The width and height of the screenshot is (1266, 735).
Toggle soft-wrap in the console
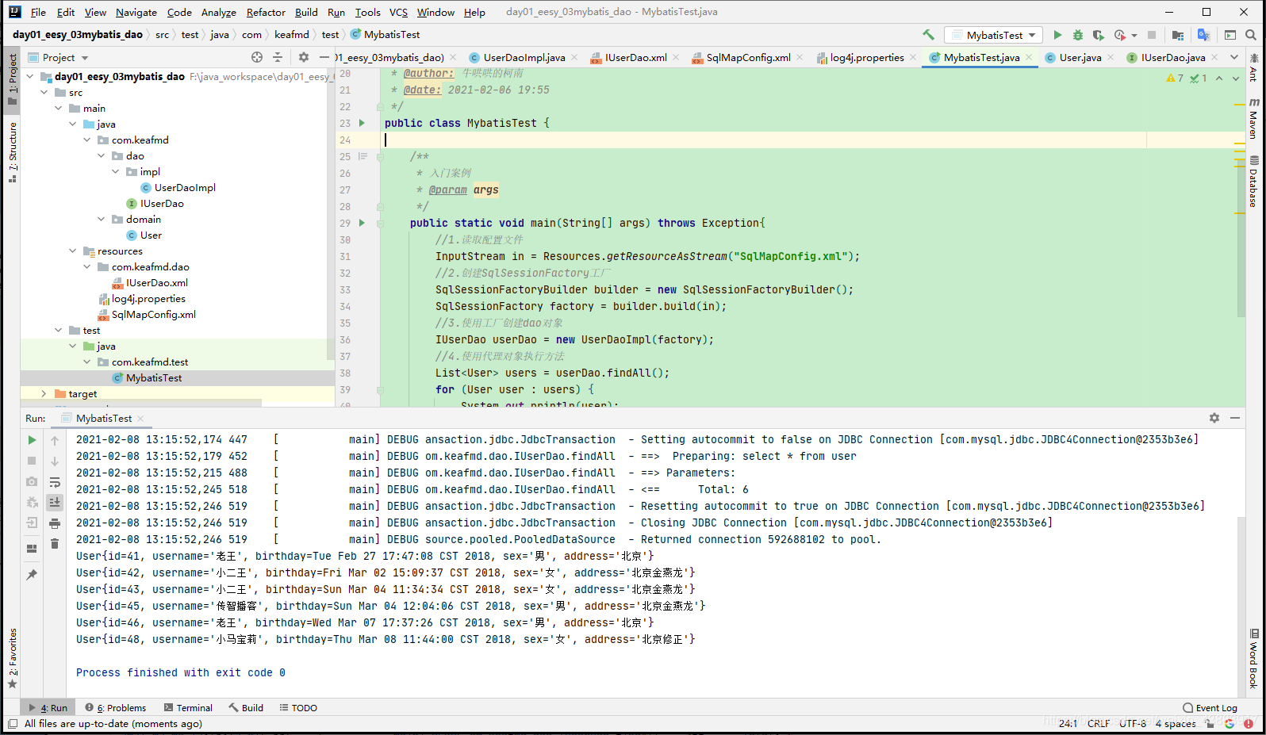point(55,481)
